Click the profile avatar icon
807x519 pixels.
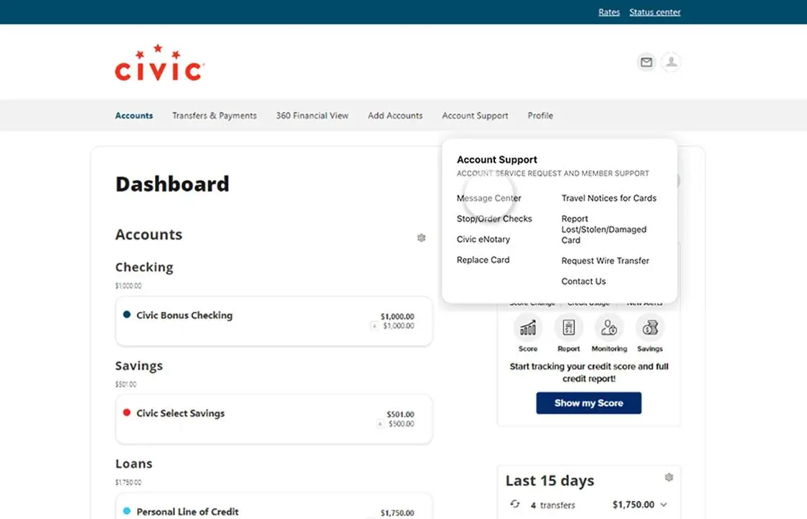click(x=671, y=62)
